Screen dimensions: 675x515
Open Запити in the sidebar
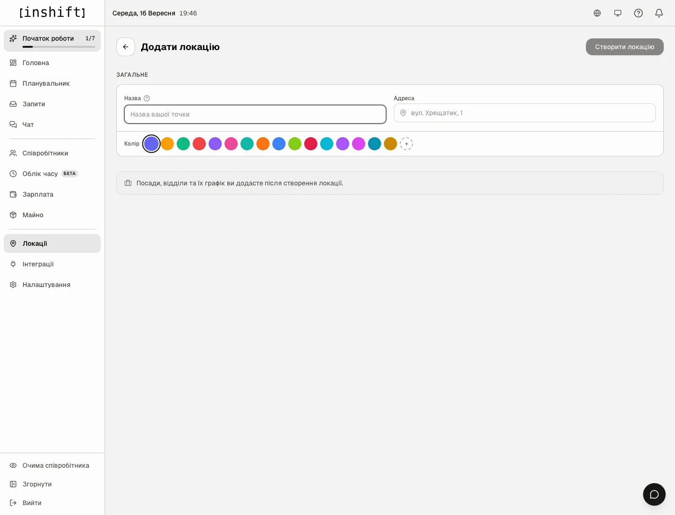pos(52,104)
